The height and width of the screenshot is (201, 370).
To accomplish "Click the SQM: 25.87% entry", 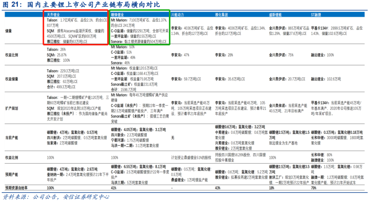I will pyautogui.click(x=57, y=55).
